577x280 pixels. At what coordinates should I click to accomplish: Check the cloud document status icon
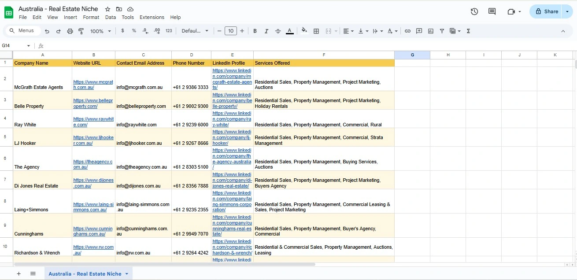pyautogui.click(x=130, y=9)
